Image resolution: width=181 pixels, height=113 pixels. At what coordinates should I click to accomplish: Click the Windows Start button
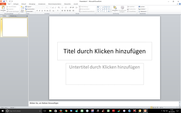[2, 111]
